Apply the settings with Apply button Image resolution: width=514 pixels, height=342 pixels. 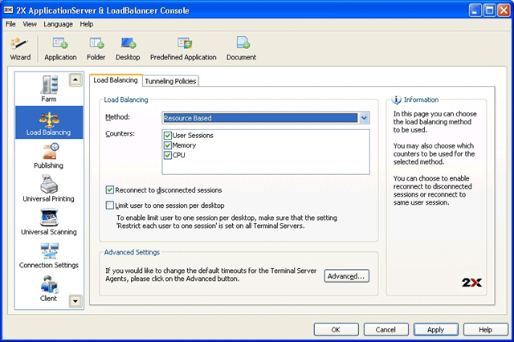[x=435, y=329]
